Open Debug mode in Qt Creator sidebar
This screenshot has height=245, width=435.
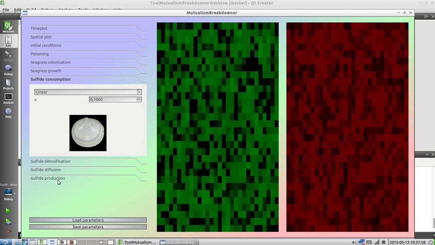click(x=8, y=70)
